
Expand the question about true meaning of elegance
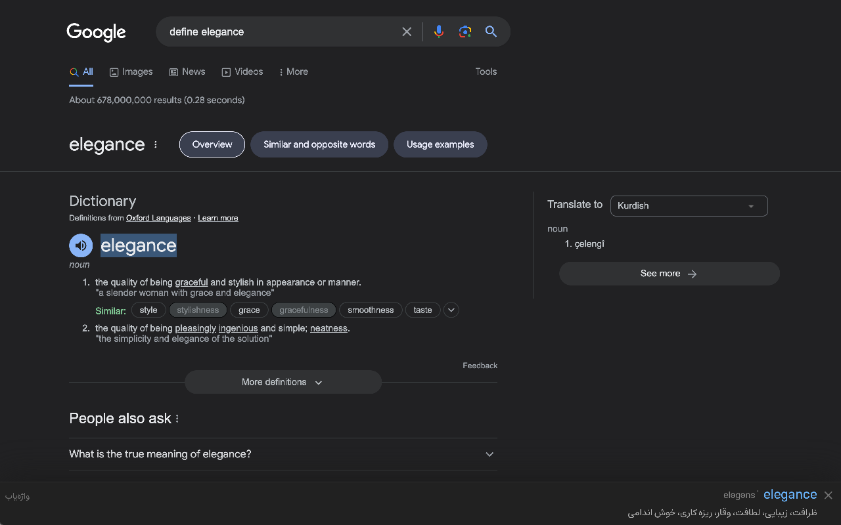tap(489, 453)
